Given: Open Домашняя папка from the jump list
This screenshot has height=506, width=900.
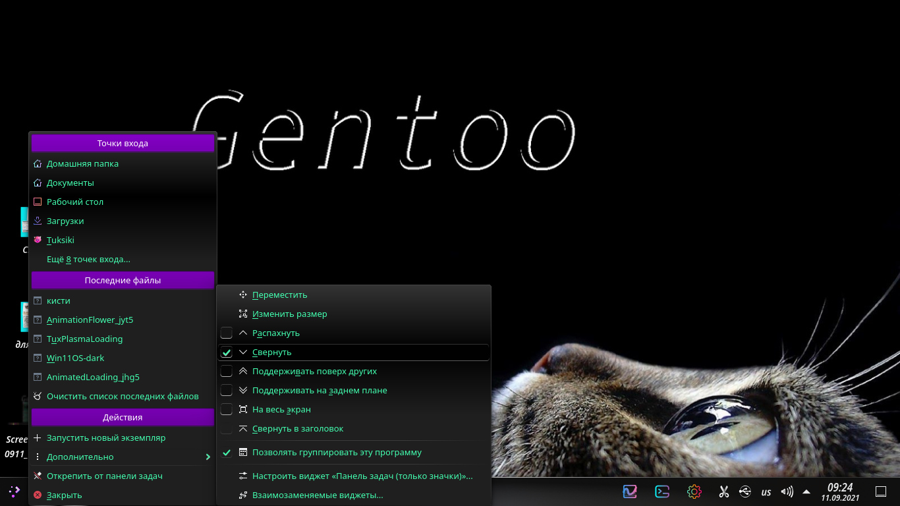Looking at the screenshot, I should tap(123, 163).
